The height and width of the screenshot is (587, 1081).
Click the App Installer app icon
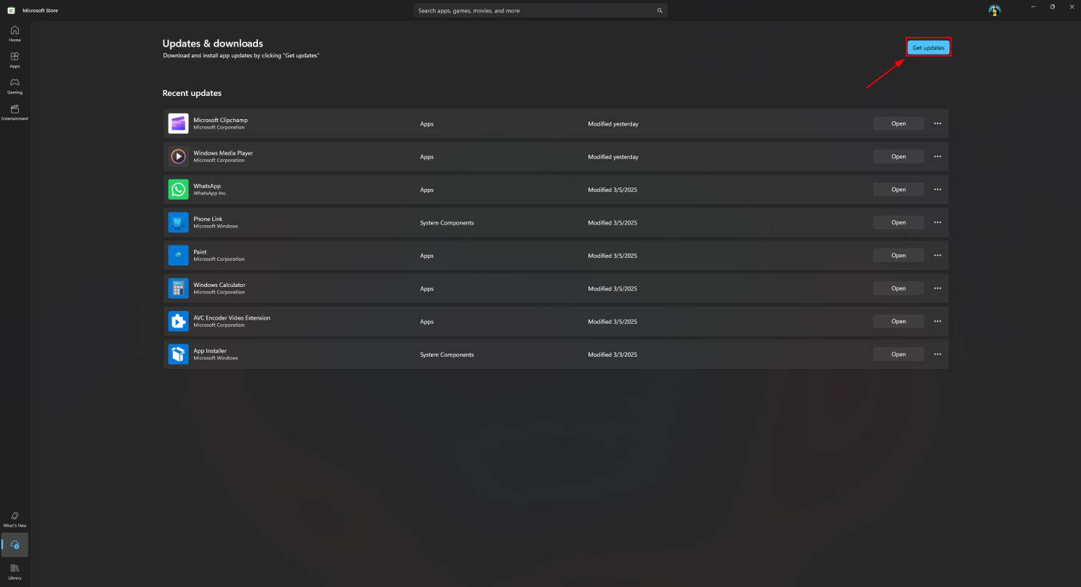point(178,354)
